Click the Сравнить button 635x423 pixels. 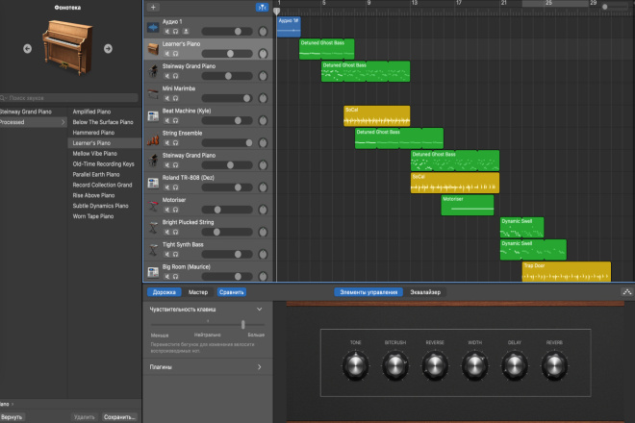[x=232, y=292]
